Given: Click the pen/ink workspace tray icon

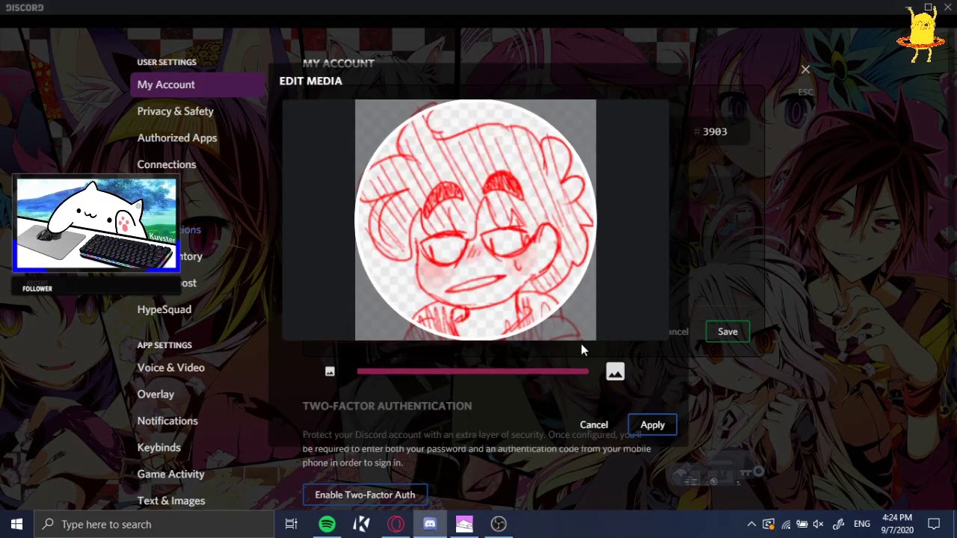Looking at the screenshot, I should [839, 525].
